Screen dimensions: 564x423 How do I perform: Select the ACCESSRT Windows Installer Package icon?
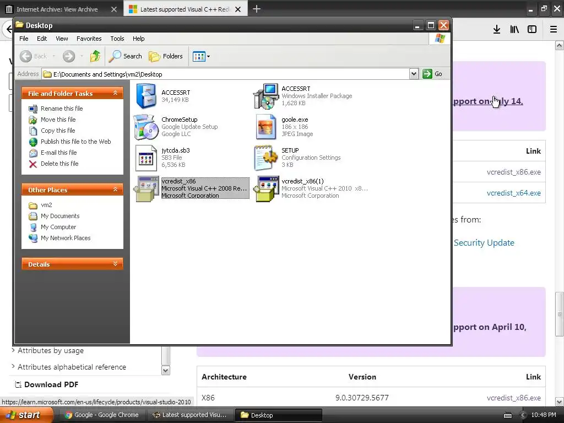[x=266, y=96]
